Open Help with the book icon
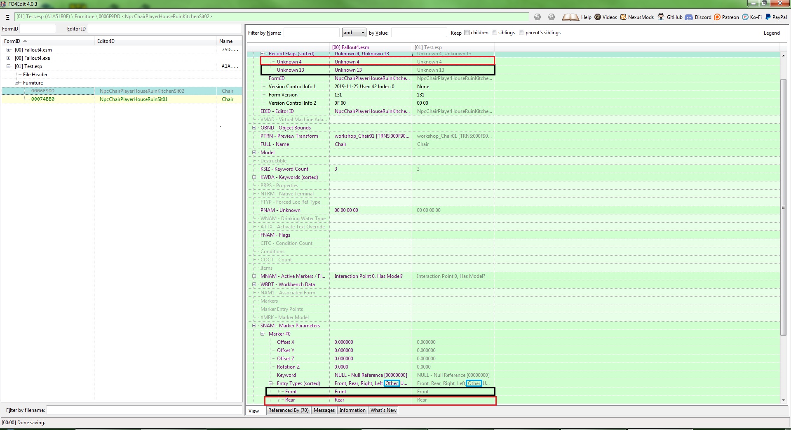The height and width of the screenshot is (430, 791). tap(570, 17)
